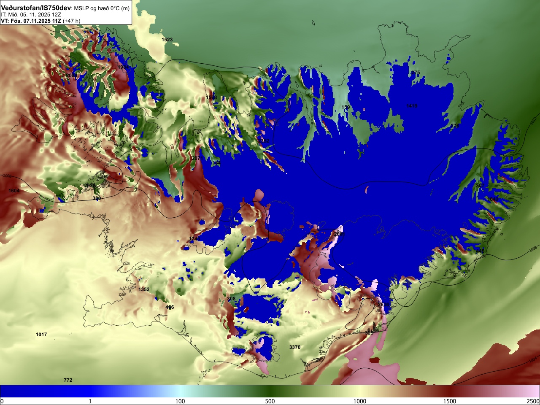Screen dimensions: 540x405
Task: Click the 1352 height value label
Action: 144,289
